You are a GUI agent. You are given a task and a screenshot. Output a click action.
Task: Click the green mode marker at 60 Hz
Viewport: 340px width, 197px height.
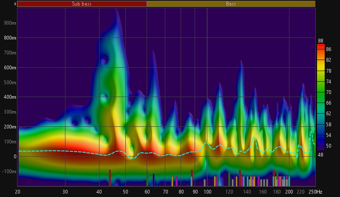coord(147,179)
